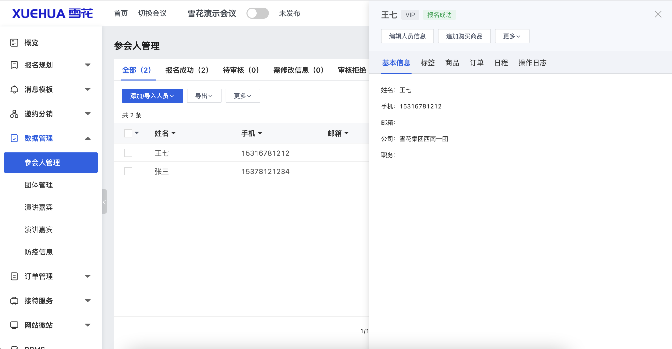
Task: Click the company value 雪花集团西南一团
Action: pos(424,139)
